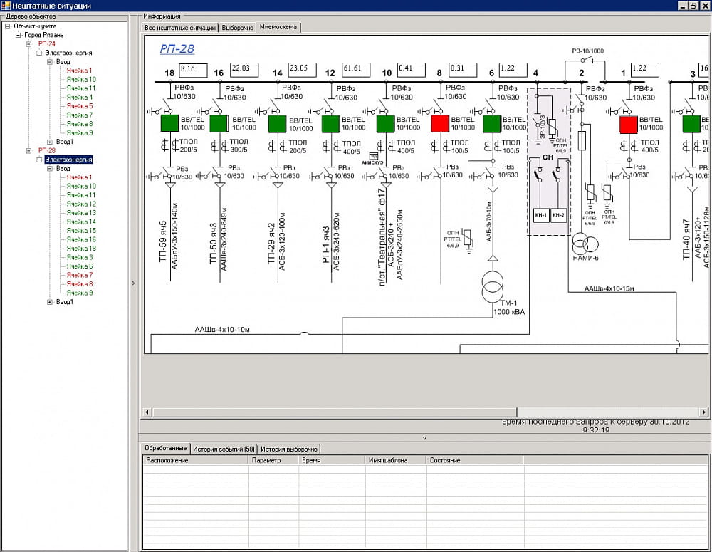This screenshot has width=712, height=552.
Task: Click the green breaker of cell 12
Action: coord(331,124)
